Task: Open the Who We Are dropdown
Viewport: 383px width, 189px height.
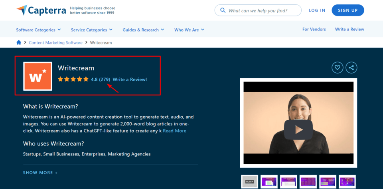Action: click(x=189, y=30)
